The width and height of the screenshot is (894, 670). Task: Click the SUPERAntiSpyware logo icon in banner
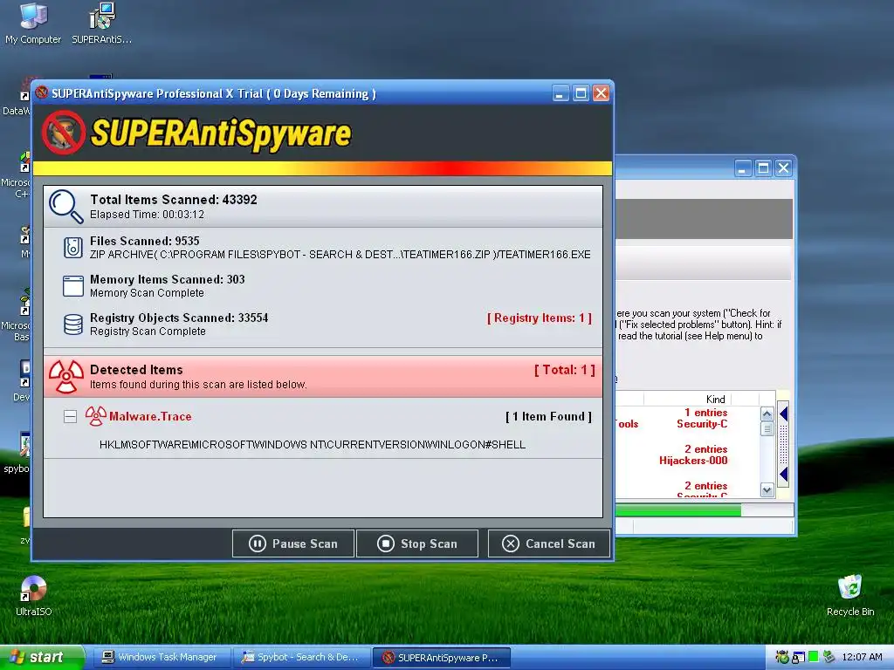coord(63,133)
